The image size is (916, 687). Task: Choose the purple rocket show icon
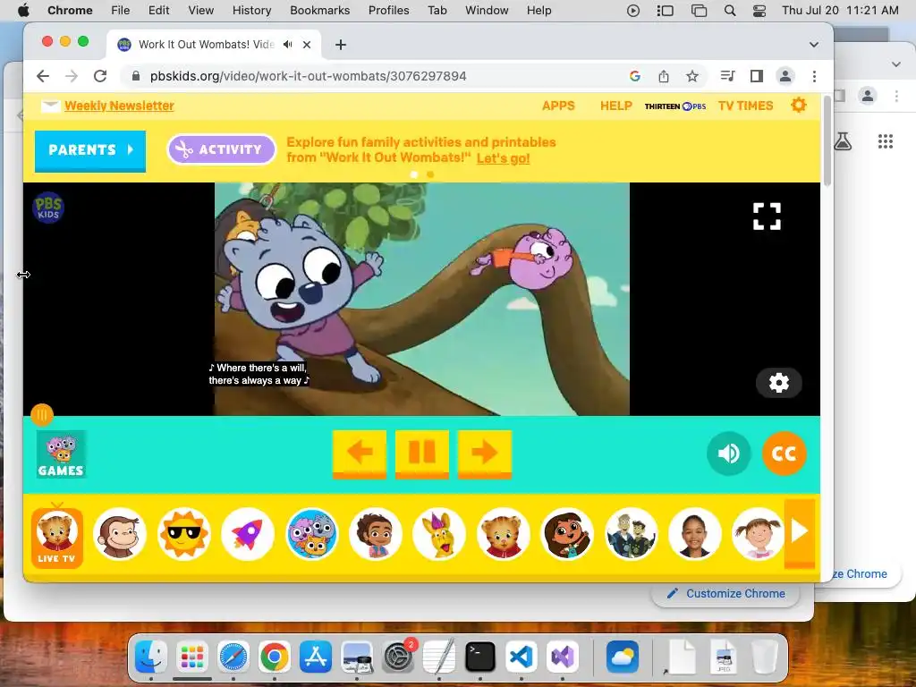pyautogui.click(x=248, y=534)
